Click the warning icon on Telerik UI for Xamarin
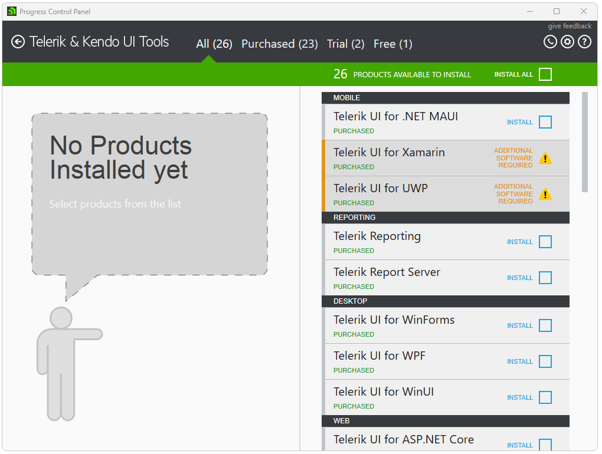 [x=545, y=158]
